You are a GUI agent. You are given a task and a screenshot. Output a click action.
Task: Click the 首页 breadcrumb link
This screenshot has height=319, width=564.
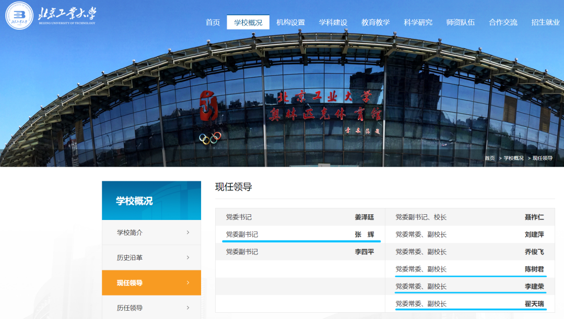tap(489, 158)
